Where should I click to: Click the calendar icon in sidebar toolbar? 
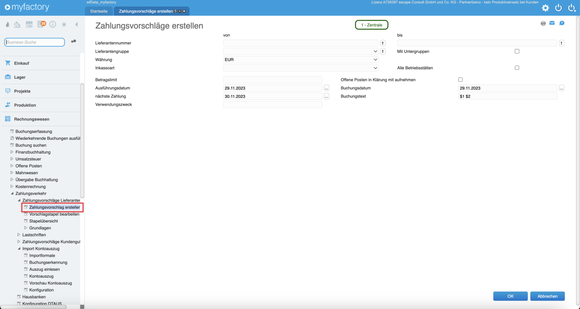[x=29, y=24]
